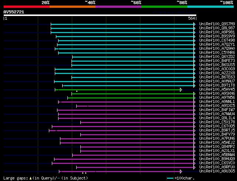Open the UniRef100_C6T498 hit label
The image size is (237, 181).
pyautogui.click(x=217, y=41)
